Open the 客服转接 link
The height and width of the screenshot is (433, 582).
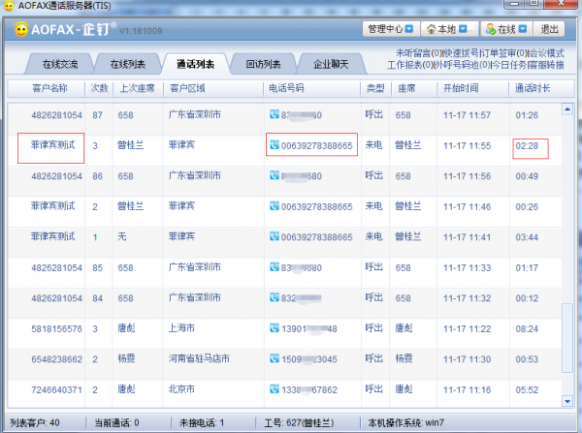[x=546, y=65]
